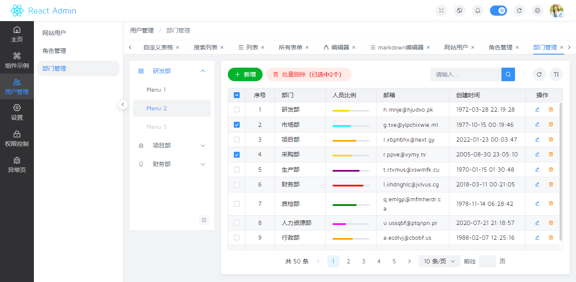Toggle fullscreen mode in the header

tap(441, 11)
